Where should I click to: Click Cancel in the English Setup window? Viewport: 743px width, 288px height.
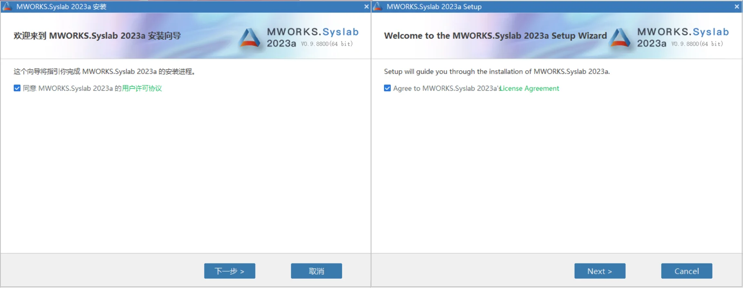coord(687,271)
